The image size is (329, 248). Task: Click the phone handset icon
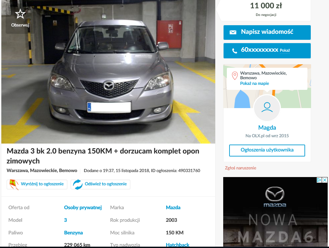[235, 51]
